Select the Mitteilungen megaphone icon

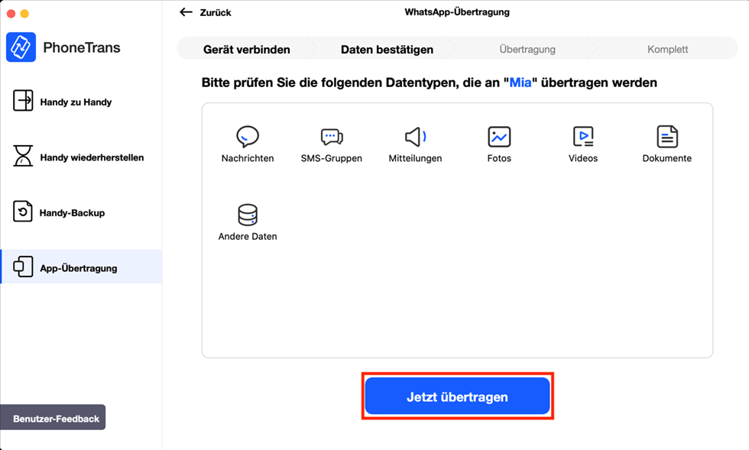click(x=416, y=137)
